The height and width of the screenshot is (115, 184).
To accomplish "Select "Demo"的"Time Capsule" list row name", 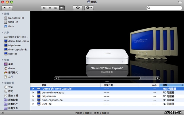I will point(57,89).
